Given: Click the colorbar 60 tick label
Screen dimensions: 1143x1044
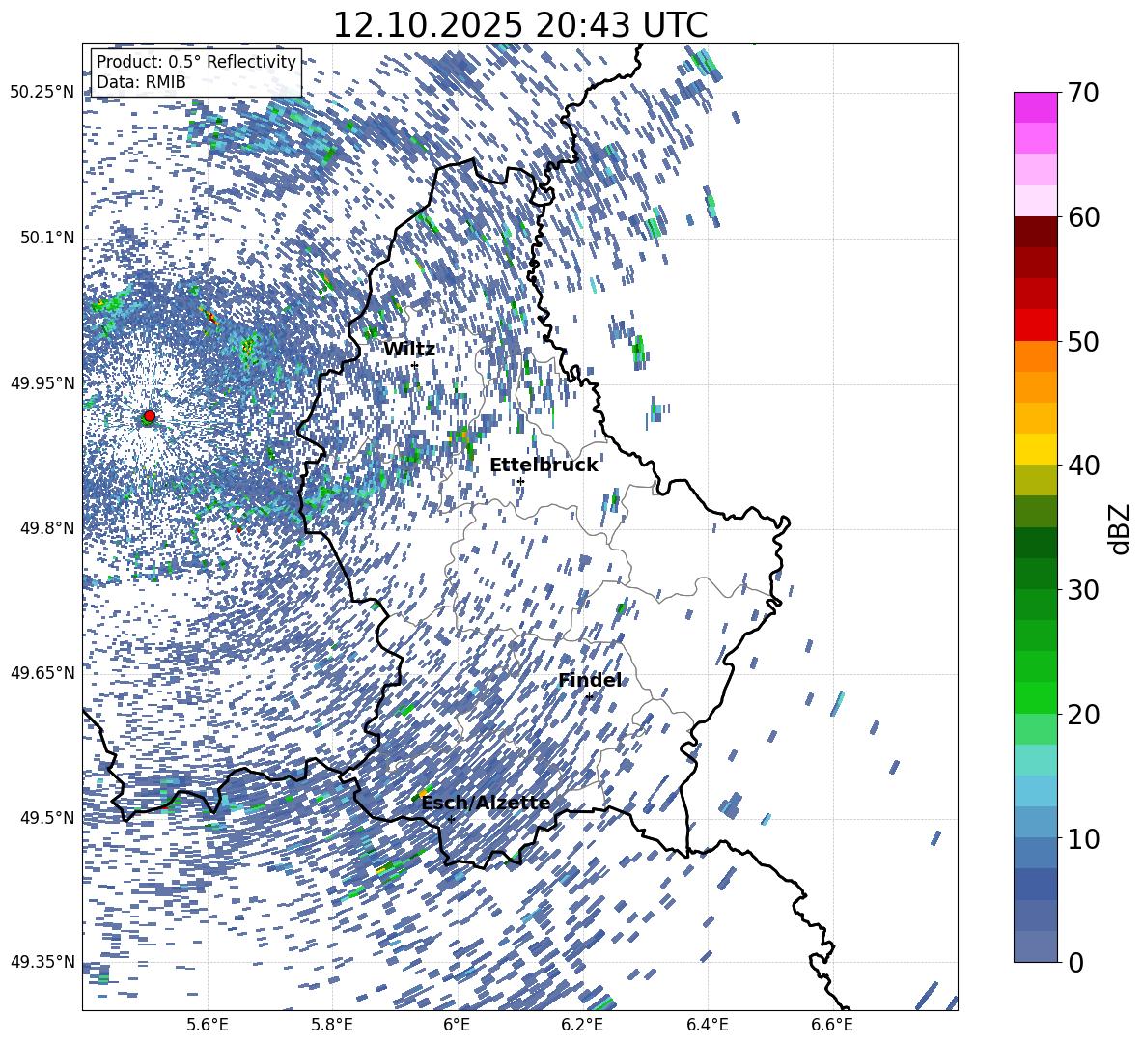Looking at the screenshot, I should tap(1083, 217).
